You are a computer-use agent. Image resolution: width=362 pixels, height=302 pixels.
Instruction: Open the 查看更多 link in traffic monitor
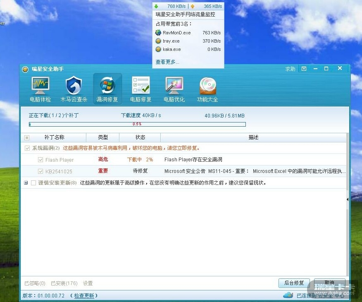pos(167,62)
